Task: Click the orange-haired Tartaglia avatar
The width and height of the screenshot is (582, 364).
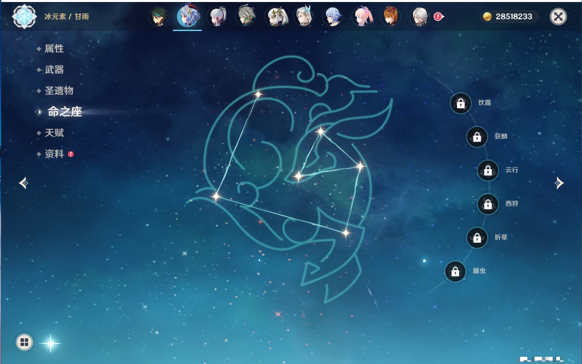Action: click(x=391, y=17)
